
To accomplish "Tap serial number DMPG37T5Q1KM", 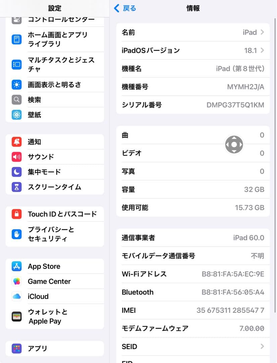I will (x=235, y=105).
